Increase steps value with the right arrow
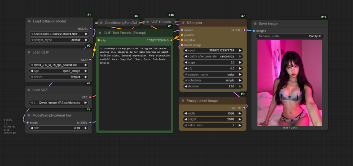The height and width of the screenshot is (166, 353). (x=240, y=62)
